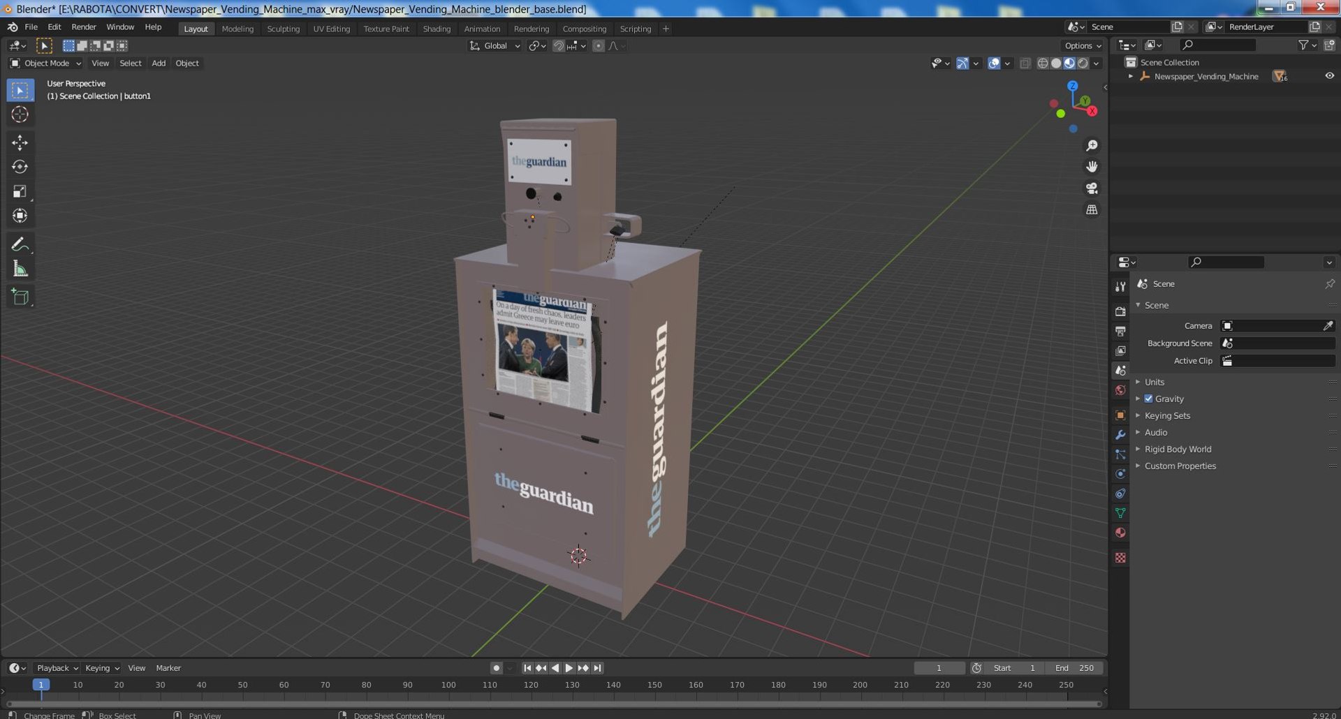
Task: Switch to the Modeling workspace tab
Action: [x=237, y=29]
